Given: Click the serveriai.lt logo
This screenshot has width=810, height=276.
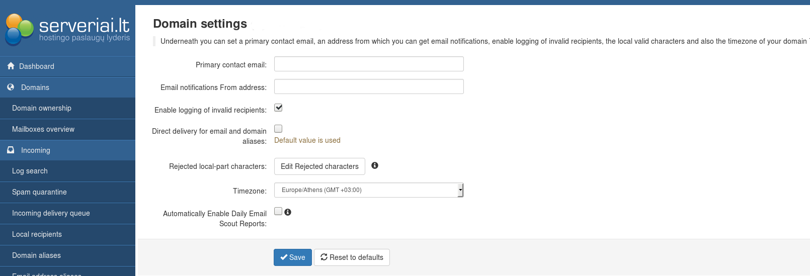Looking at the screenshot, I should pos(67,29).
